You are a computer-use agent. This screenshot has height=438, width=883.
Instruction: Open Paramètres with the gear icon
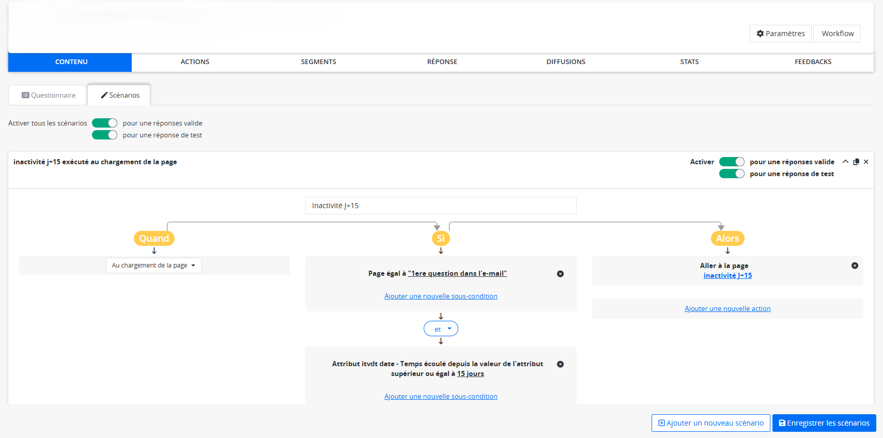(x=780, y=34)
